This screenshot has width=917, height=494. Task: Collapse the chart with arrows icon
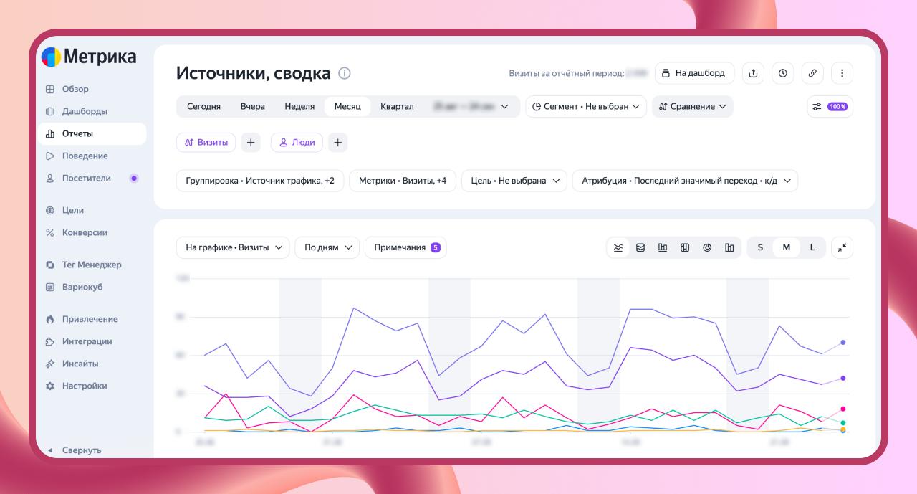[842, 247]
